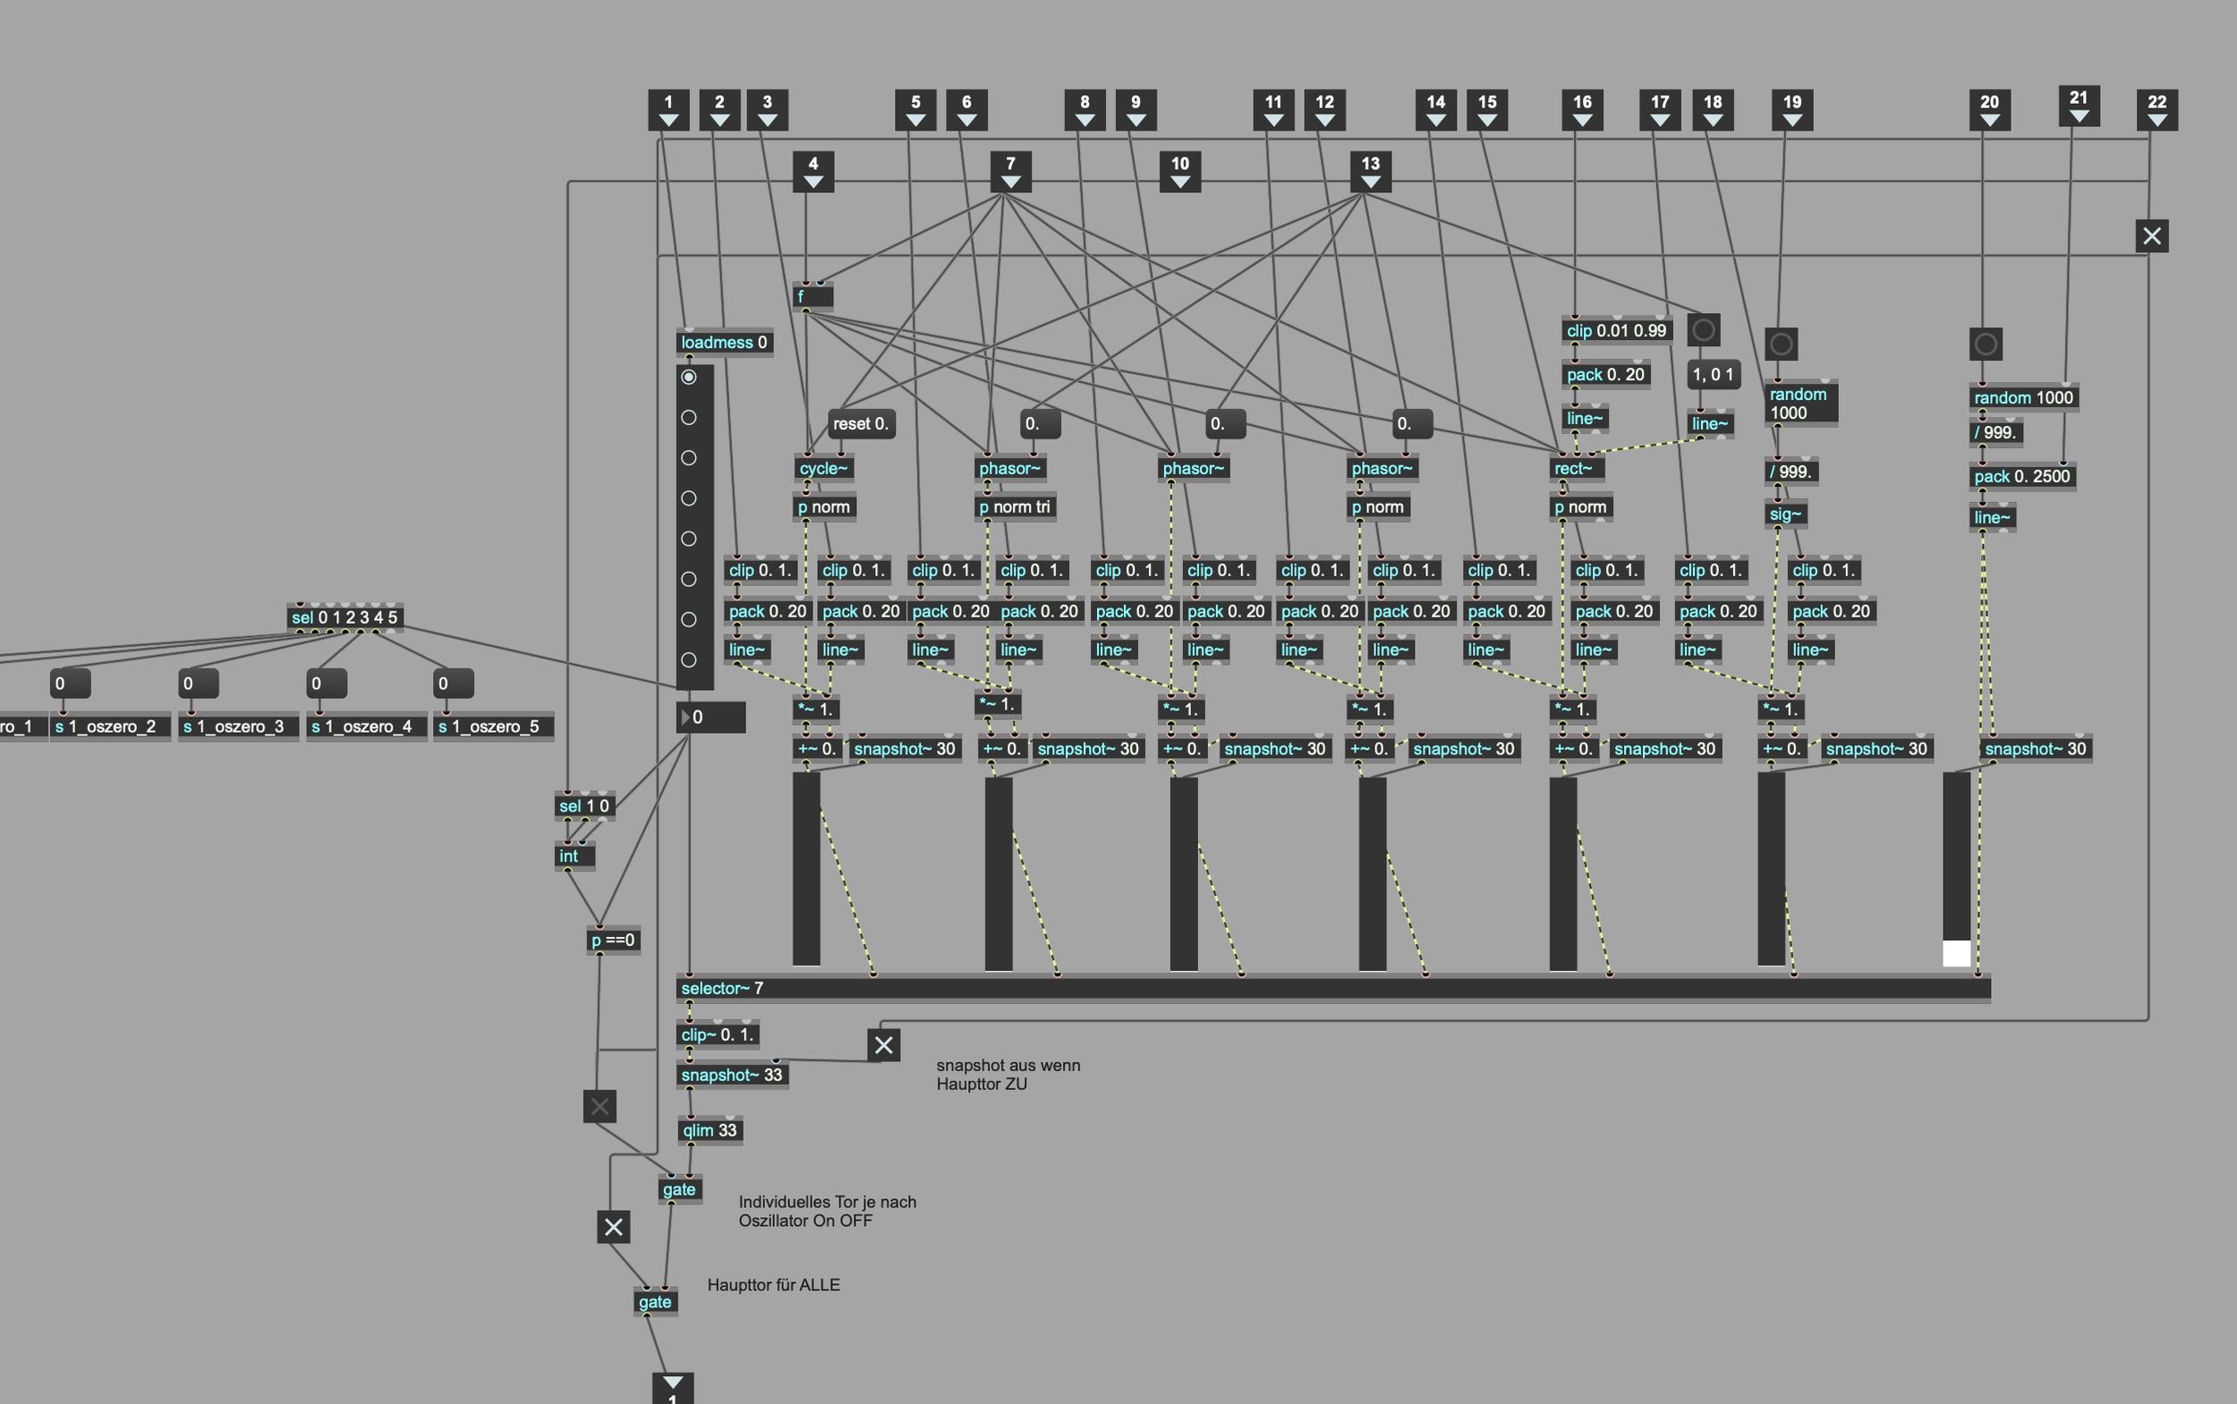
Task: Toggle X box beside 'snapshot aus wenn' comment
Action: [x=883, y=1045]
